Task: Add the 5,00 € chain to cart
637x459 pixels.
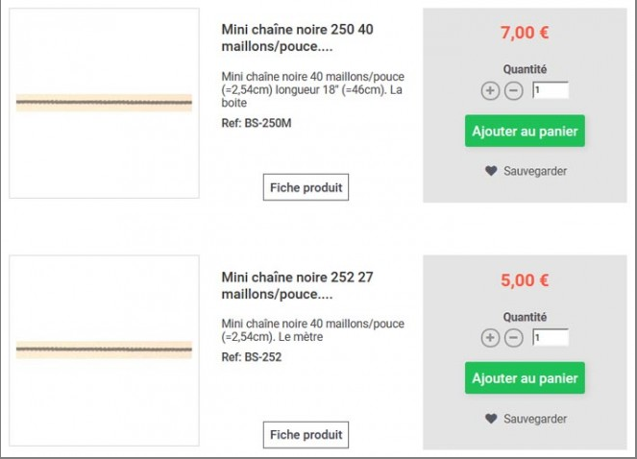Action: point(525,378)
